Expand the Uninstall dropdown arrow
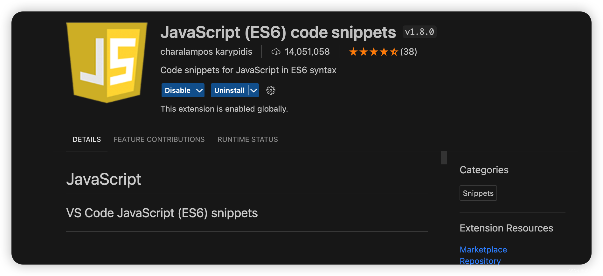The height and width of the screenshot is (276, 603). coord(253,90)
